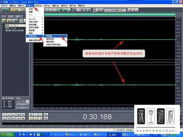Click the Open file folder toolbar icon

16,10
